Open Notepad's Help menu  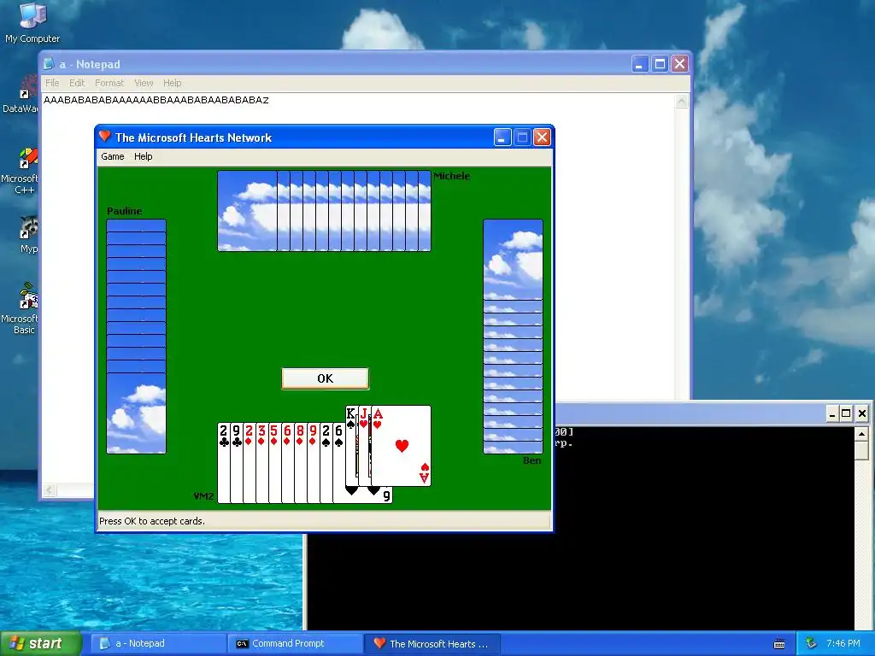pyautogui.click(x=173, y=83)
